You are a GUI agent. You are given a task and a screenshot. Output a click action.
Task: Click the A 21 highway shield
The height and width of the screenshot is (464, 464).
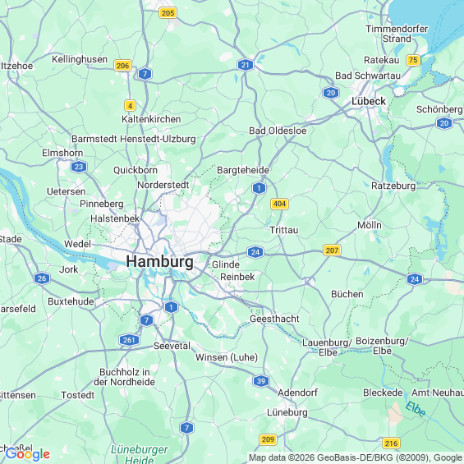246,65
